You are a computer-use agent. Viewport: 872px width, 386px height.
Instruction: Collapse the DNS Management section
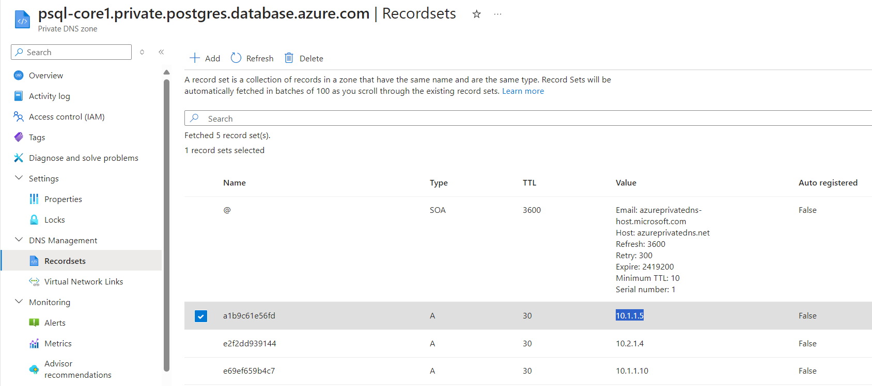tap(19, 240)
